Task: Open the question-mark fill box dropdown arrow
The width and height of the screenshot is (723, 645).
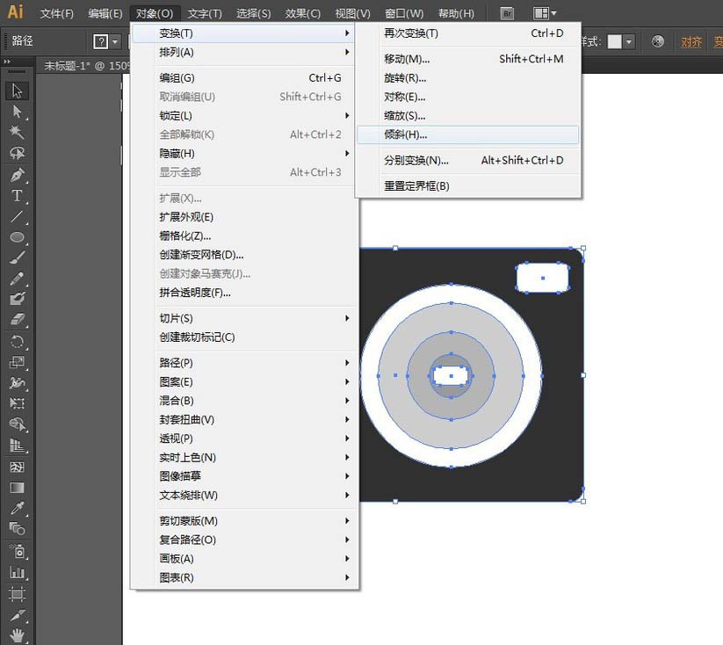Action: (115, 42)
